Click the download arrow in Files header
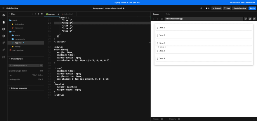 32,14
